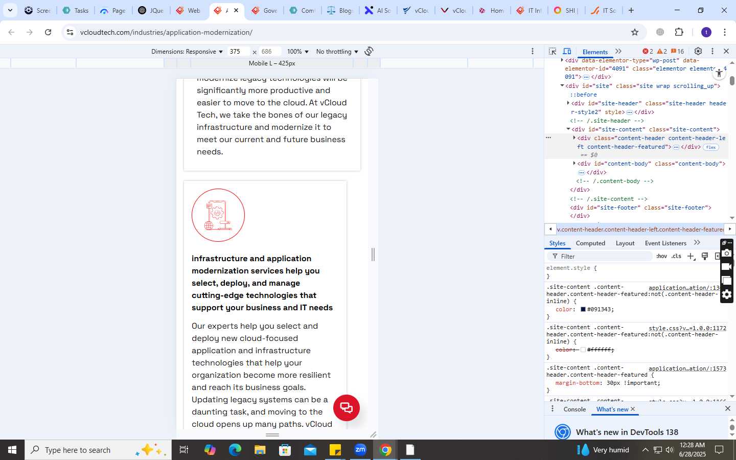Click the new style rule plus icon
Image resolution: width=736 pixels, height=460 pixels.
691,256
